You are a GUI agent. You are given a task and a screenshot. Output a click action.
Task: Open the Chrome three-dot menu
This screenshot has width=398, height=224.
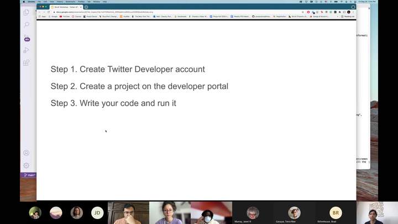[353, 12]
